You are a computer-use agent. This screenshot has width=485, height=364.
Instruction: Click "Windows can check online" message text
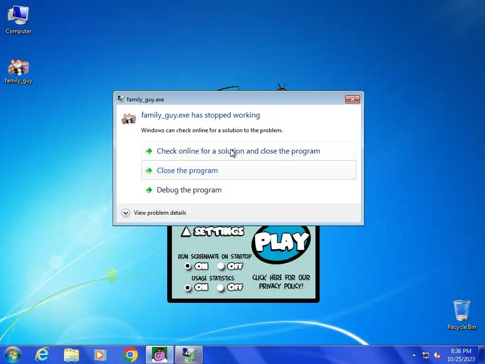pos(212,130)
